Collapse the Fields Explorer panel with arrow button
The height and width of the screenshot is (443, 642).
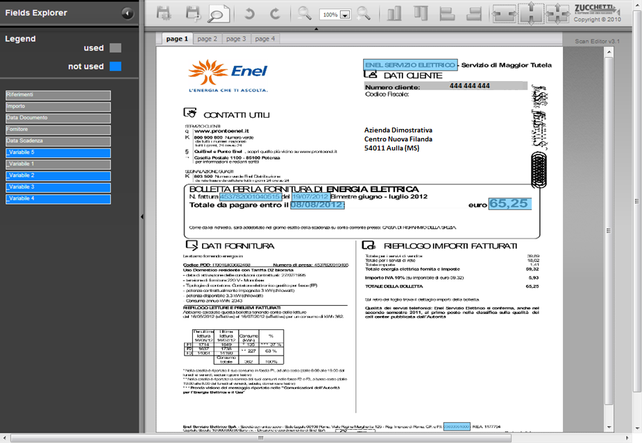[x=127, y=13]
